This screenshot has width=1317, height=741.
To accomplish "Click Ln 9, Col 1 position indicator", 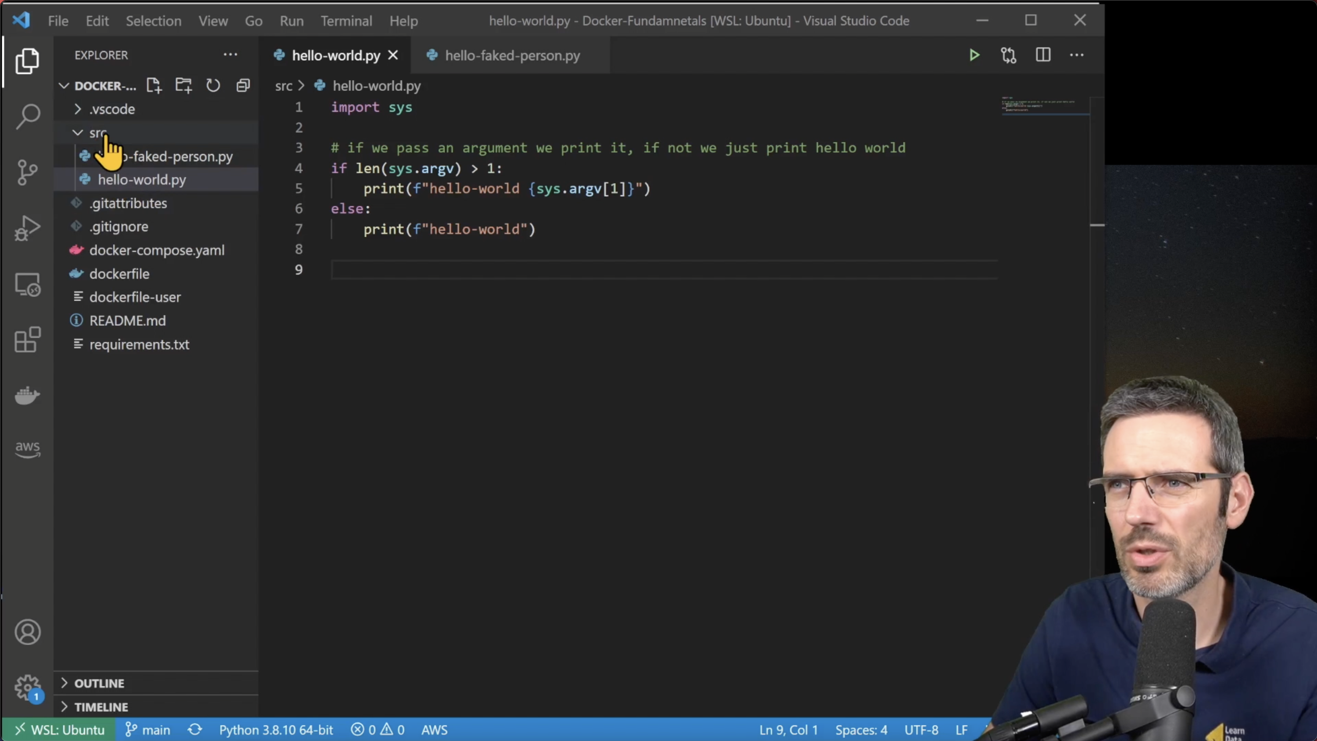I will (x=788, y=730).
